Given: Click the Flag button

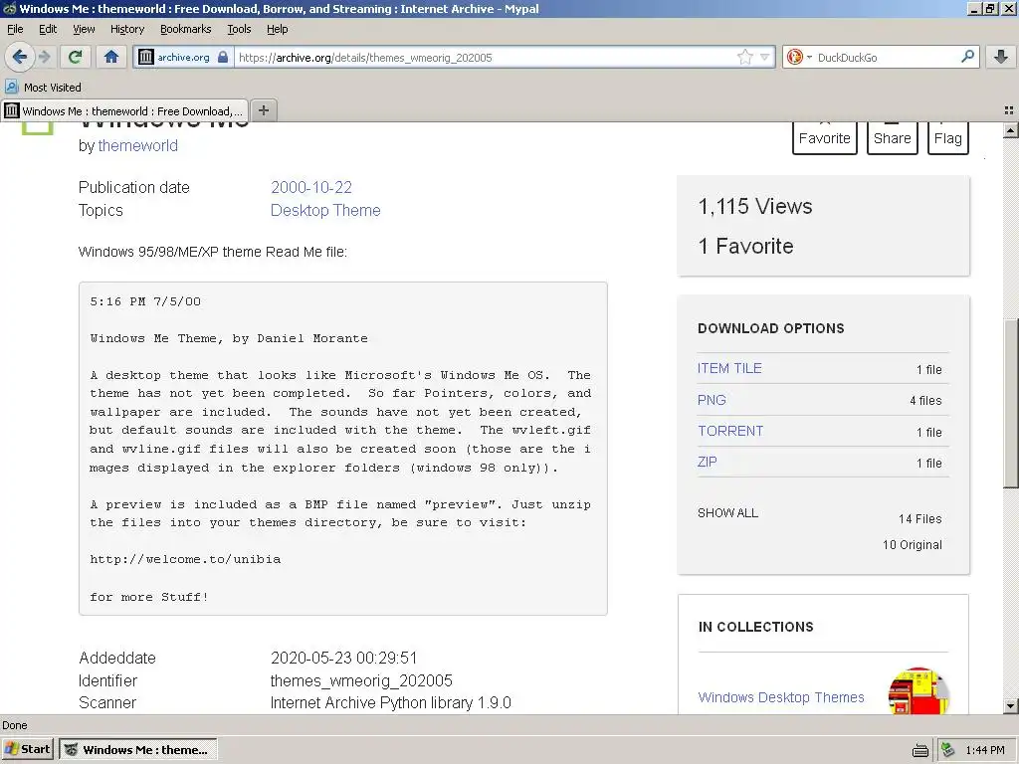Looking at the screenshot, I should click(948, 137).
